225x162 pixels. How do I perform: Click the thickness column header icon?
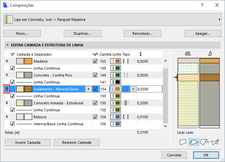(140, 54)
